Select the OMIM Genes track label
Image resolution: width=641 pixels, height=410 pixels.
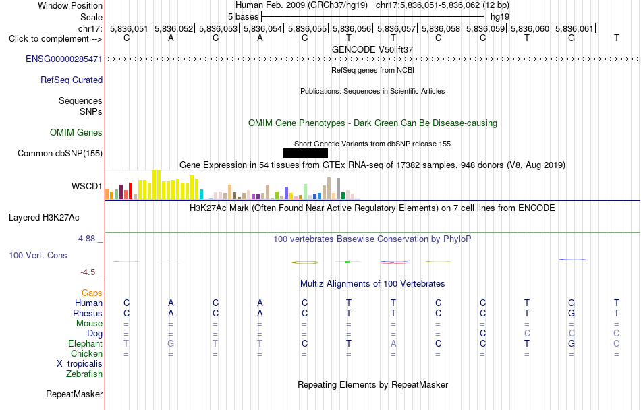(x=76, y=133)
